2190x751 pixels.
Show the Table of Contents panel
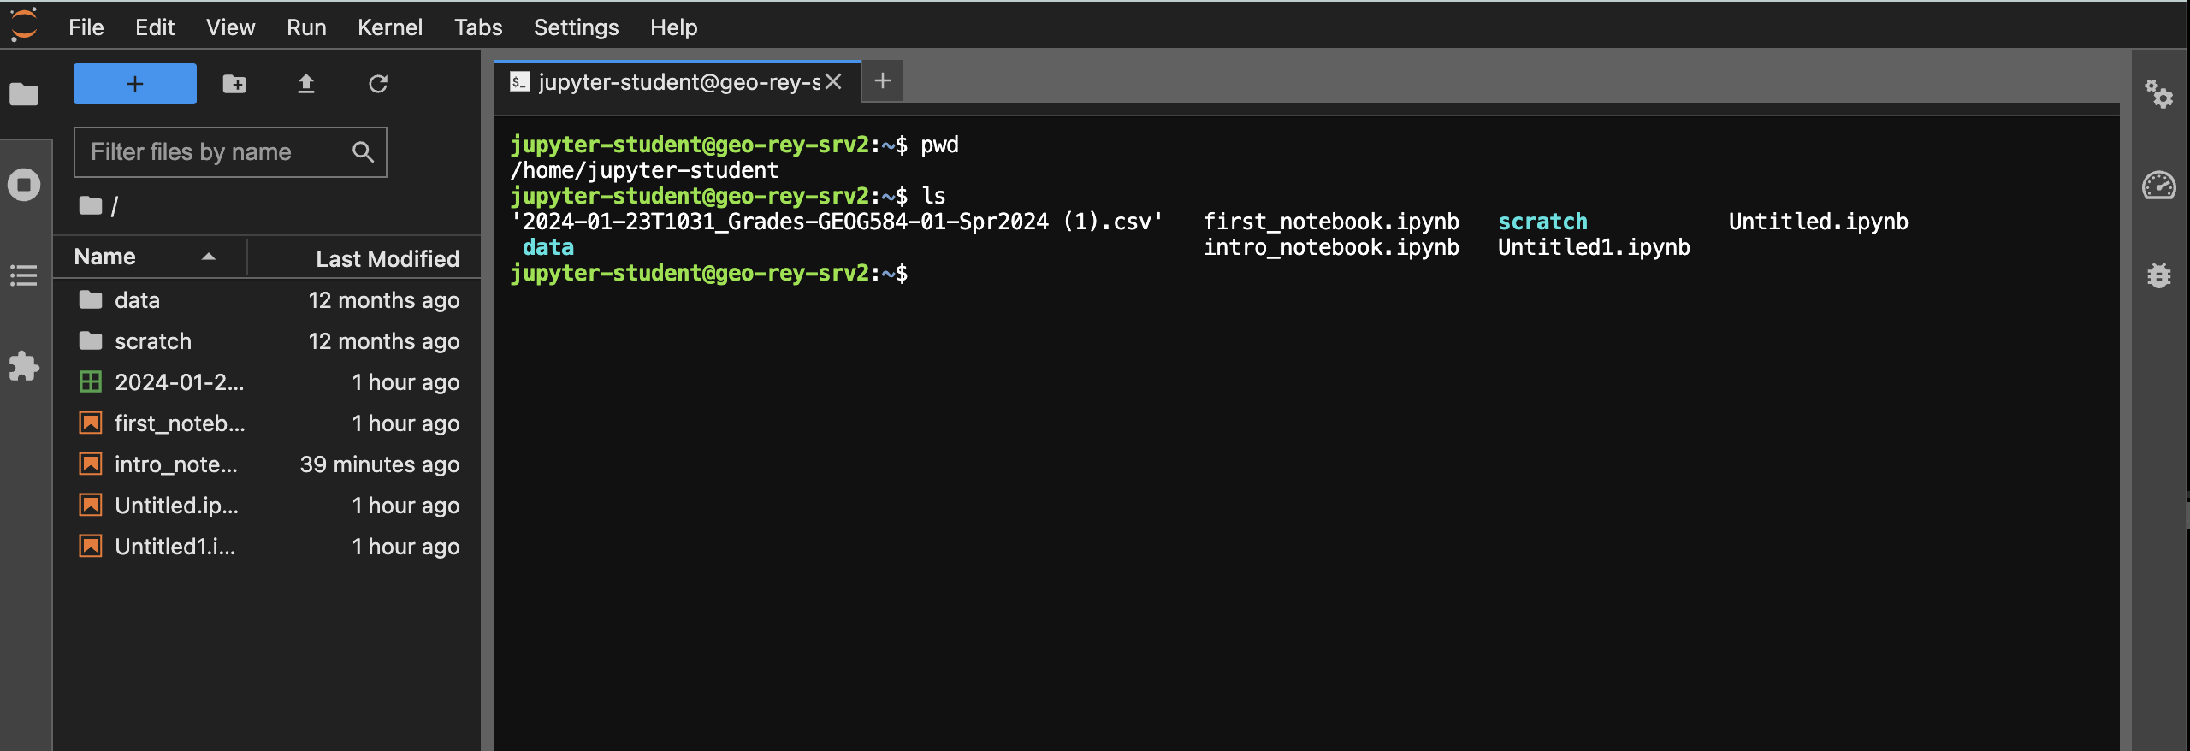tap(24, 275)
